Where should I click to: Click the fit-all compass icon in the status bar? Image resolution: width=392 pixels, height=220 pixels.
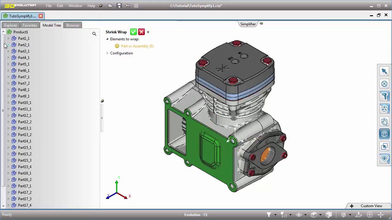pyautogui.click(x=370, y=215)
